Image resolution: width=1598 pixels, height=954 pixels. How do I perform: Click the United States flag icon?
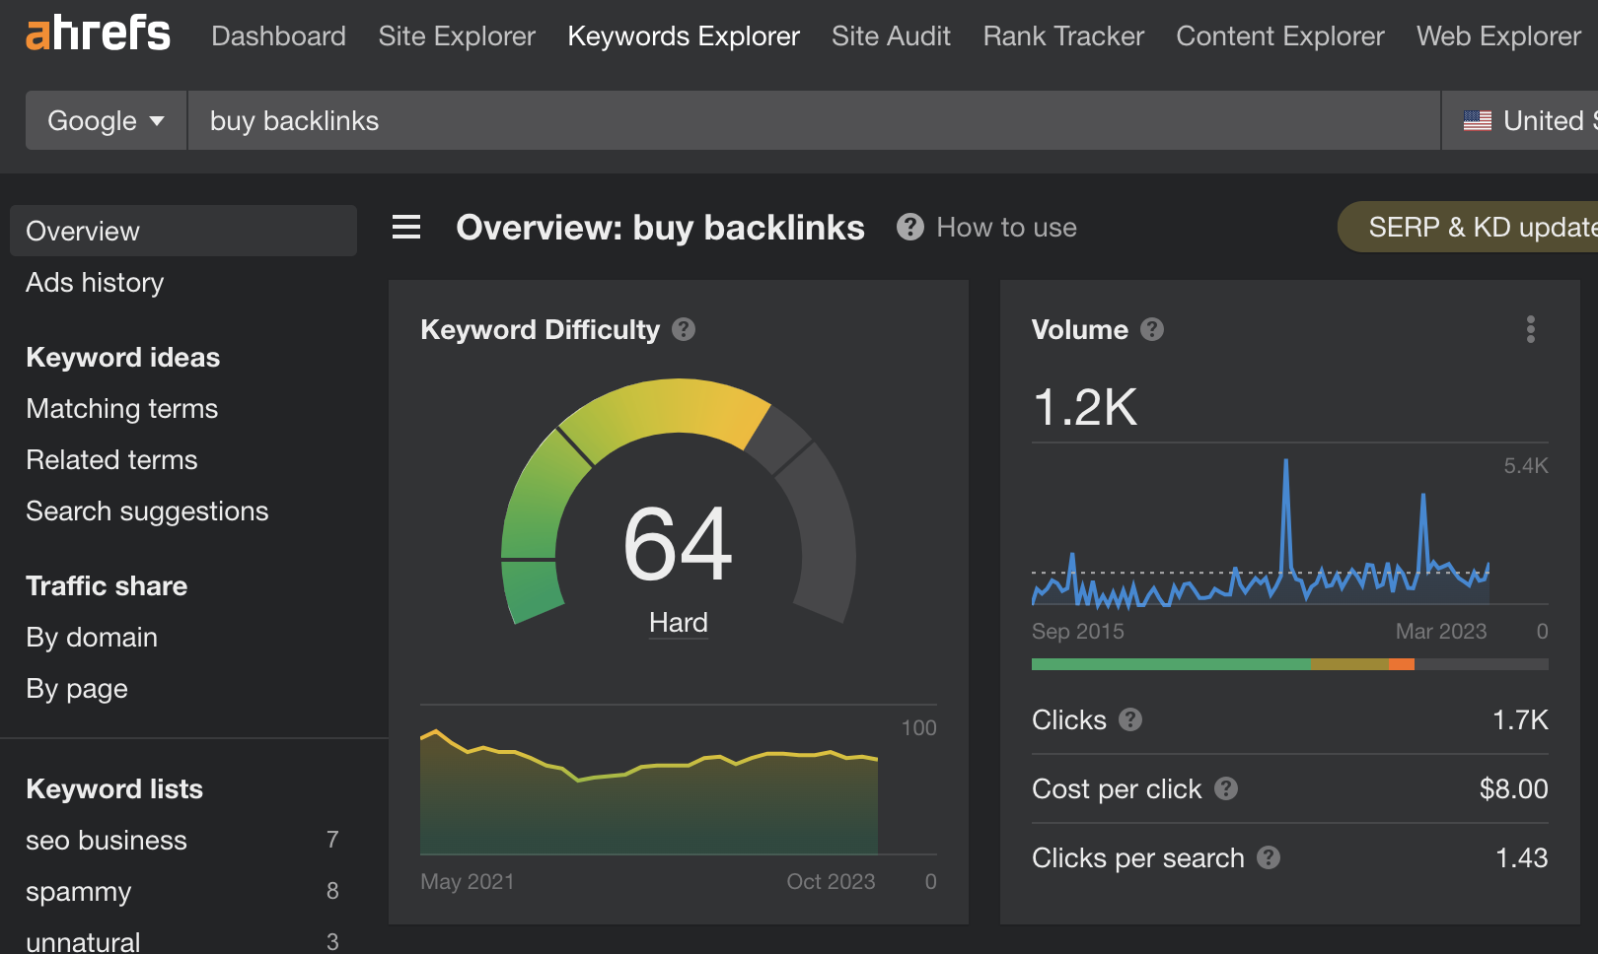(1478, 121)
